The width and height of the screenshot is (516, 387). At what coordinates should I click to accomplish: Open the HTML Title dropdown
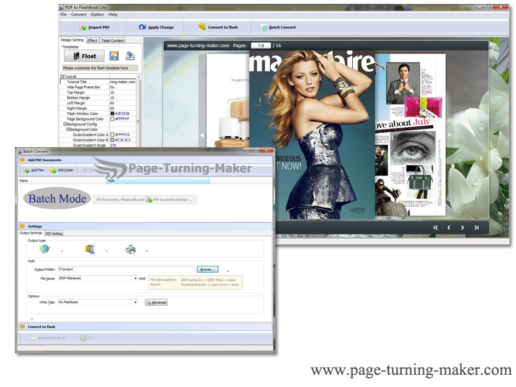click(135, 303)
